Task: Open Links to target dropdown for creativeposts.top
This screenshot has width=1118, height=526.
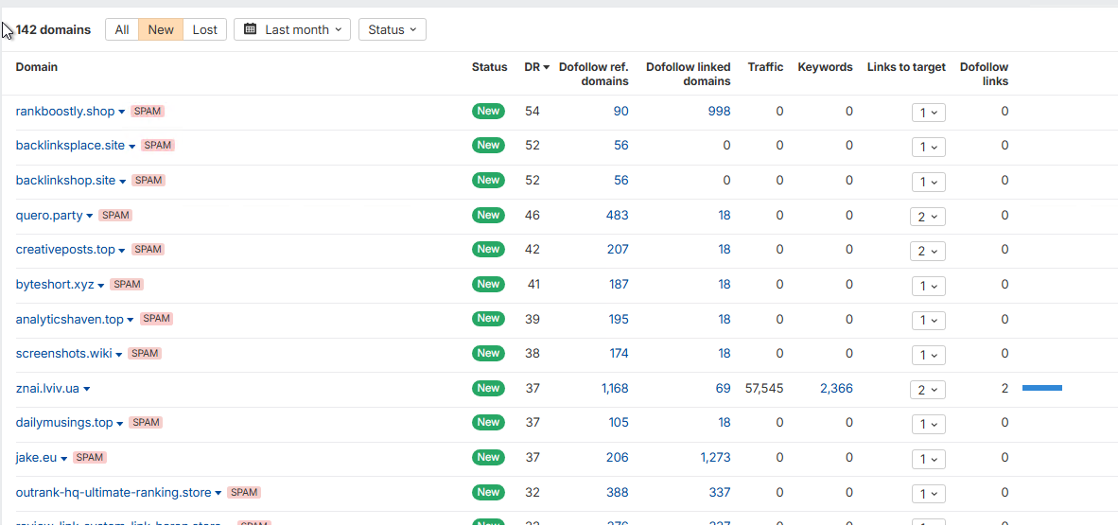Action: click(x=928, y=251)
